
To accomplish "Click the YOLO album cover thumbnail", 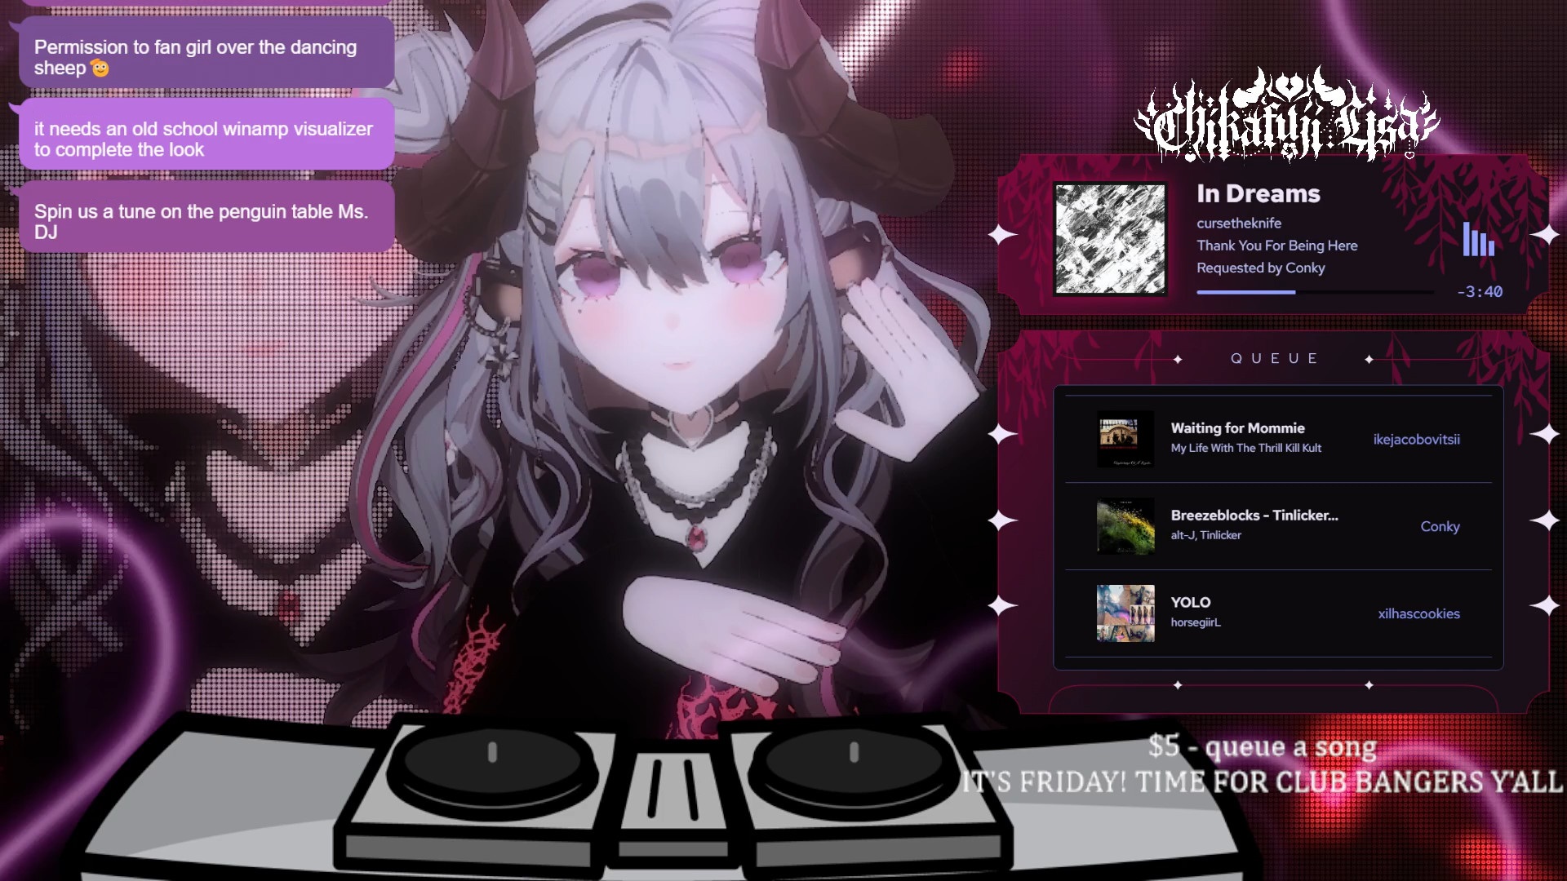I will pyautogui.click(x=1125, y=613).
